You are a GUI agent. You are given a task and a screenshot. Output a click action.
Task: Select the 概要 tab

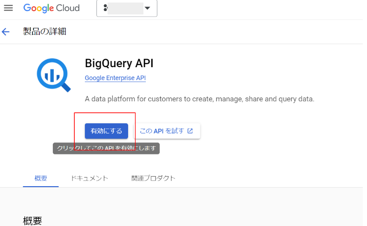(x=41, y=178)
